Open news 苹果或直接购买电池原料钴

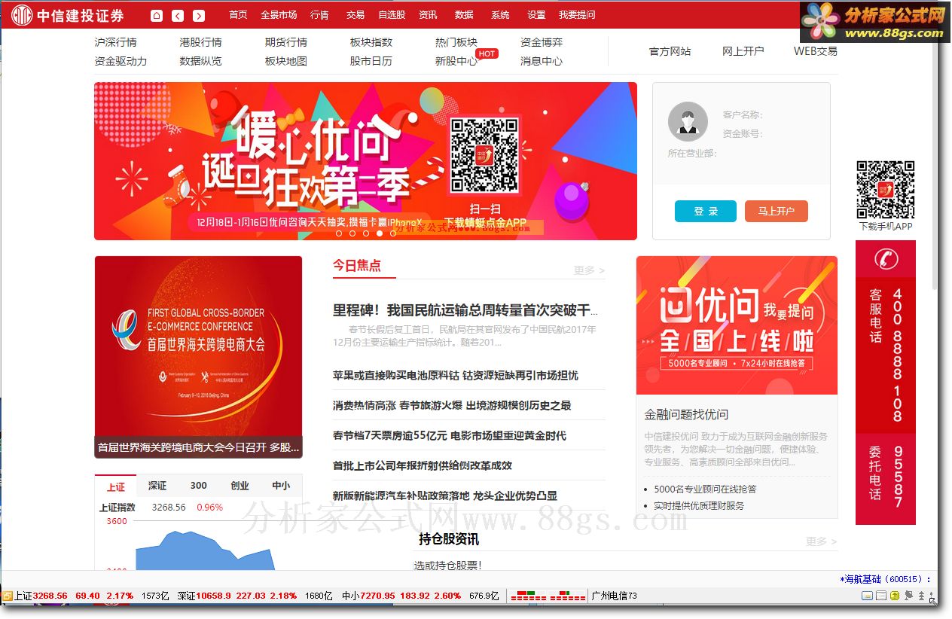point(456,375)
